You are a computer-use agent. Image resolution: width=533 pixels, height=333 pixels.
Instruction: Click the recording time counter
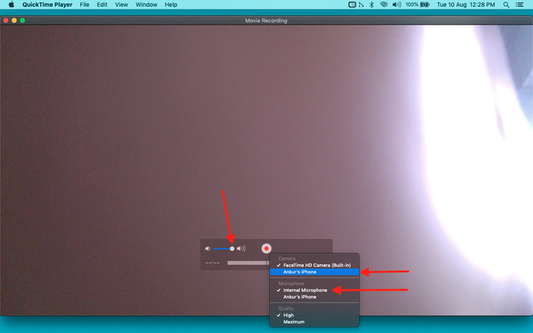[x=212, y=263]
